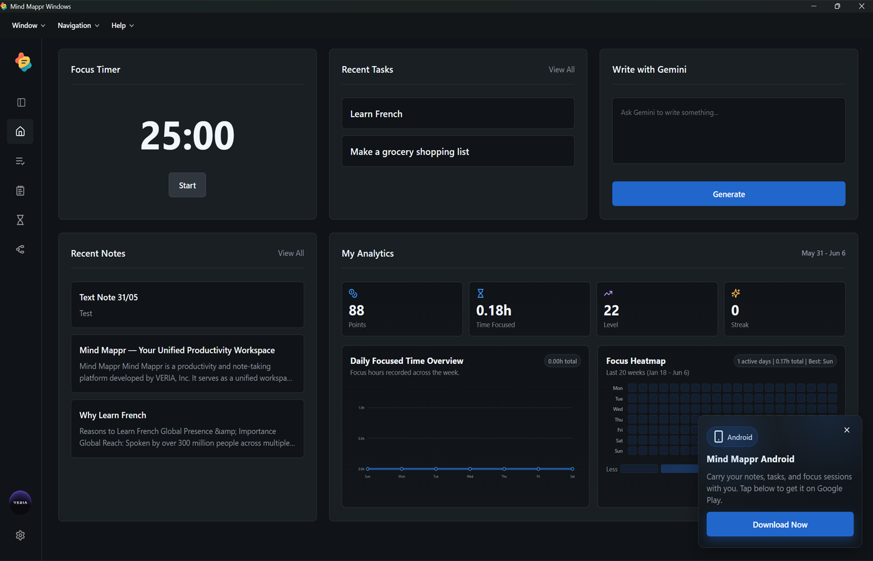Restore down the Mind Mappr window
The height and width of the screenshot is (561, 873).
point(837,6)
